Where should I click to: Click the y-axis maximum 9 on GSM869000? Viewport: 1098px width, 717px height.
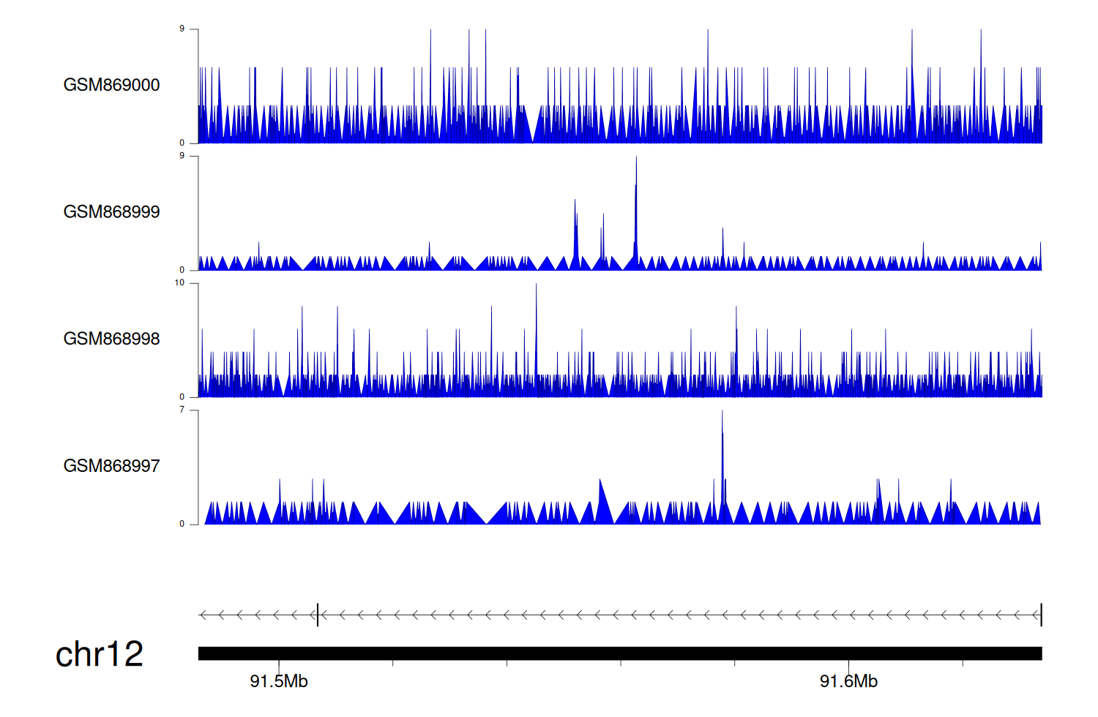pyautogui.click(x=182, y=29)
